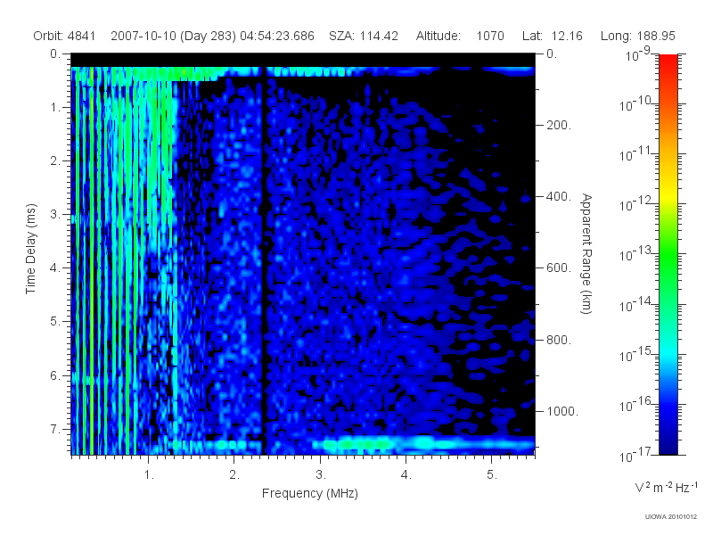713x535 pixels.
Task: Click the date '2007-10-10 (Day 283)' text
Action: coord(173,36)
